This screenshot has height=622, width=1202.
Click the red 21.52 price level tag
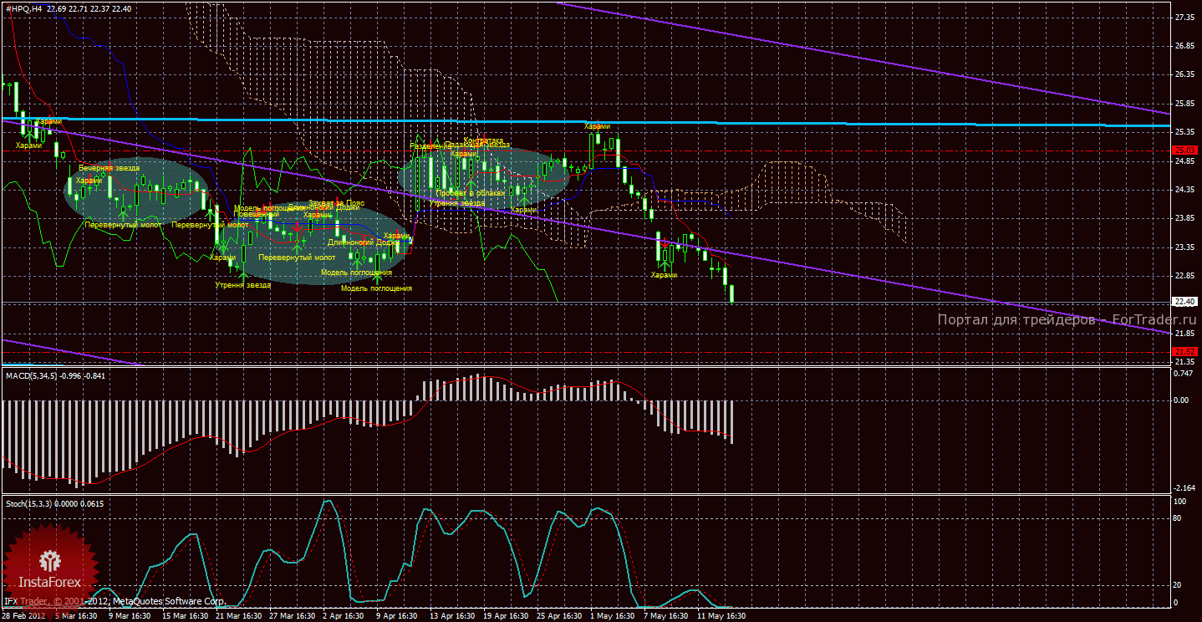[x=1184, y=351]
